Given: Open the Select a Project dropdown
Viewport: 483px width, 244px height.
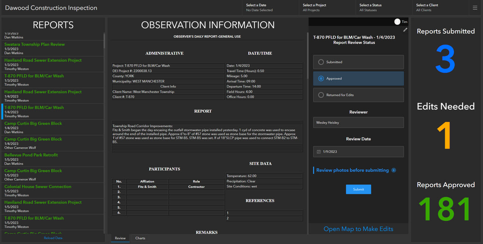Looking at the screenshot, I should point(327,7).
